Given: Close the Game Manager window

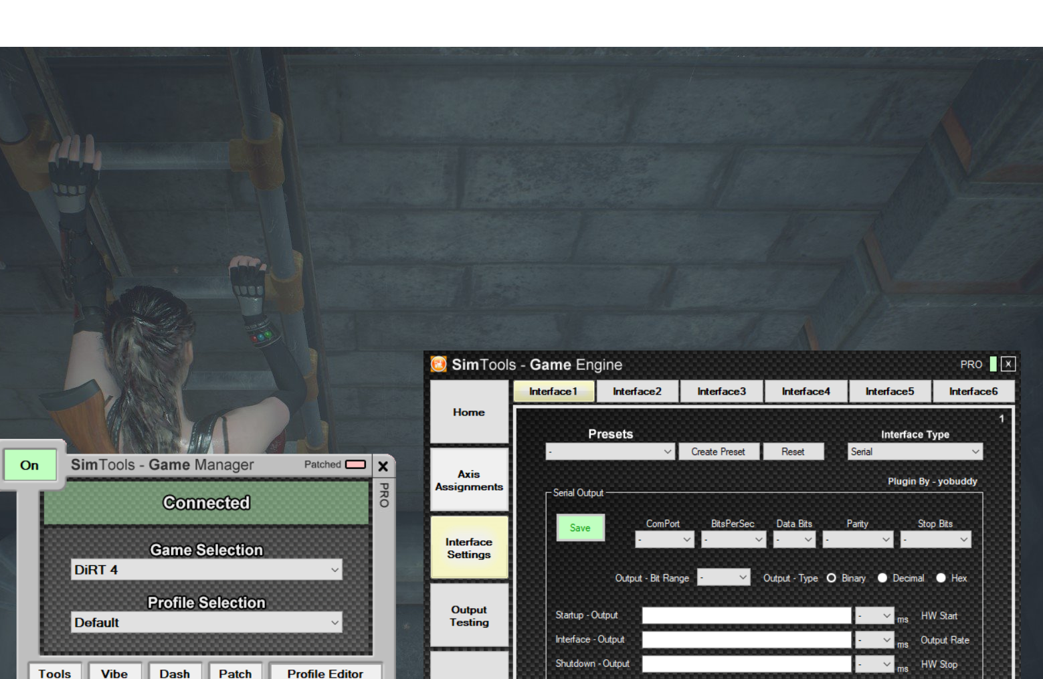Looking at the screenshot, I should (383, 466).
